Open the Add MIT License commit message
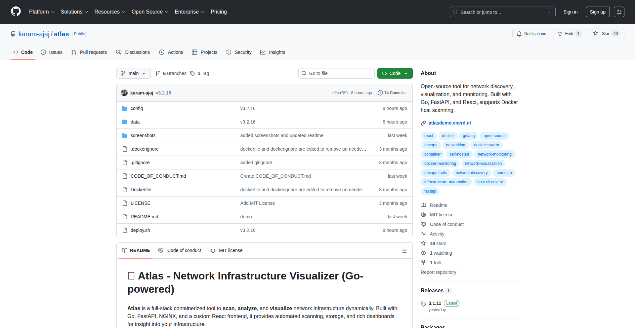This screenshot has height=328, width=635. coord(258,203)
